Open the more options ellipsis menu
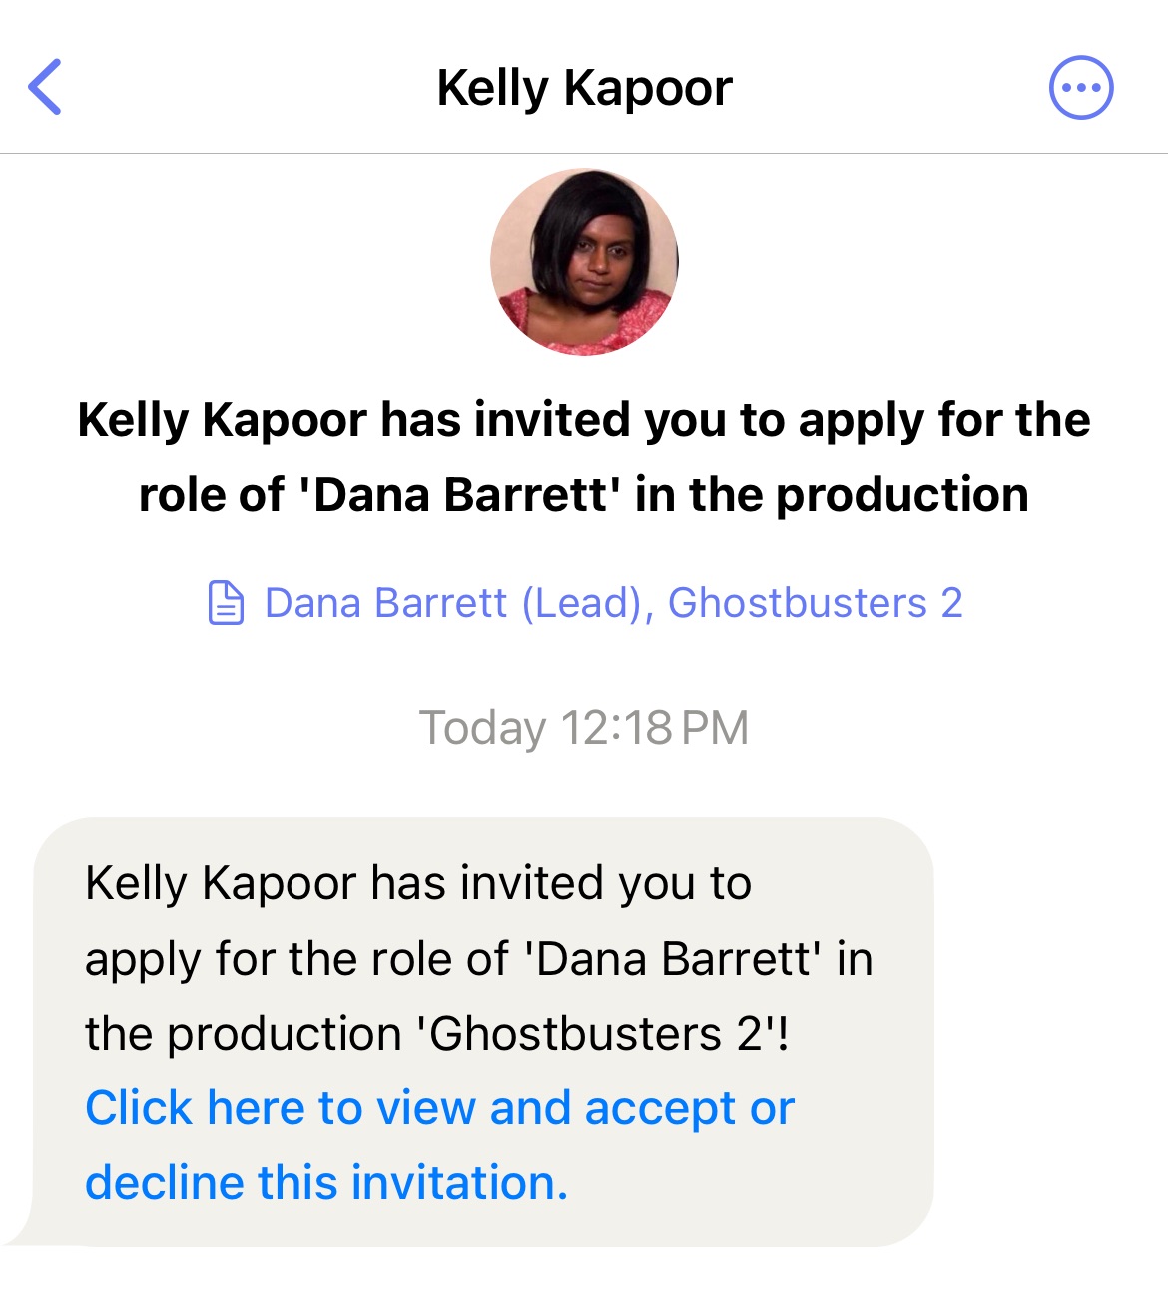 (1081, 88)
